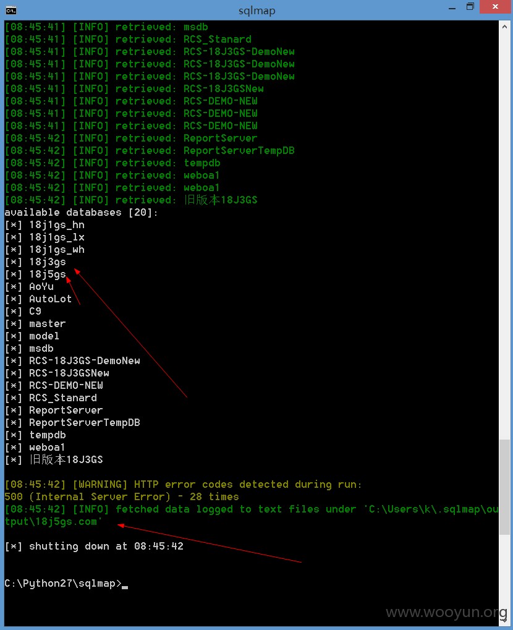Click the 'shutting down at 08:45:42' line
This screenshot has width=513, height=630.
94,547
